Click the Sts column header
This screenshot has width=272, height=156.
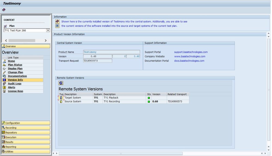coord(149,94)
